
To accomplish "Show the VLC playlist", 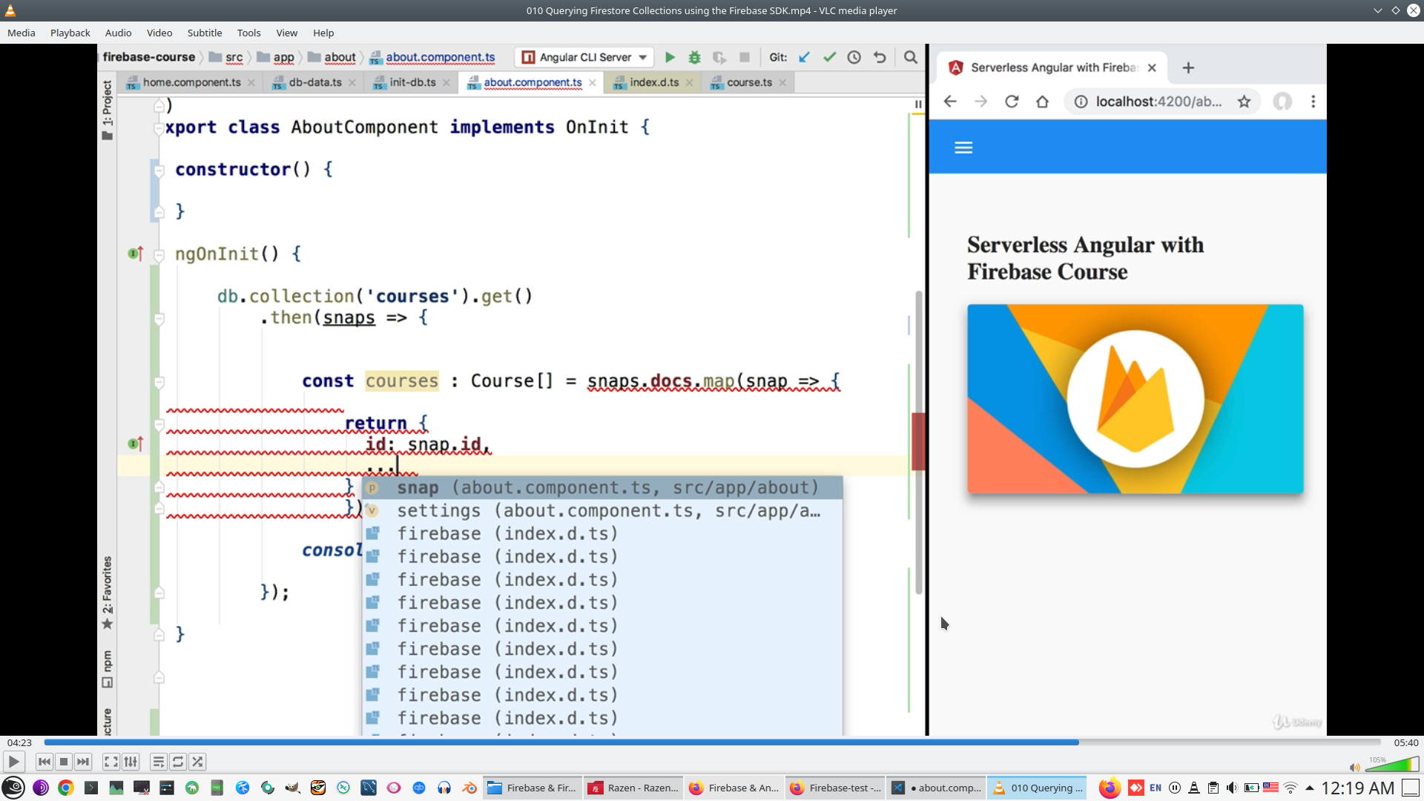I will (158, 762).
